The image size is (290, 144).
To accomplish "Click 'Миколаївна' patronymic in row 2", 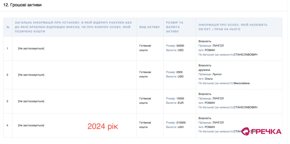I will [242, 83].
